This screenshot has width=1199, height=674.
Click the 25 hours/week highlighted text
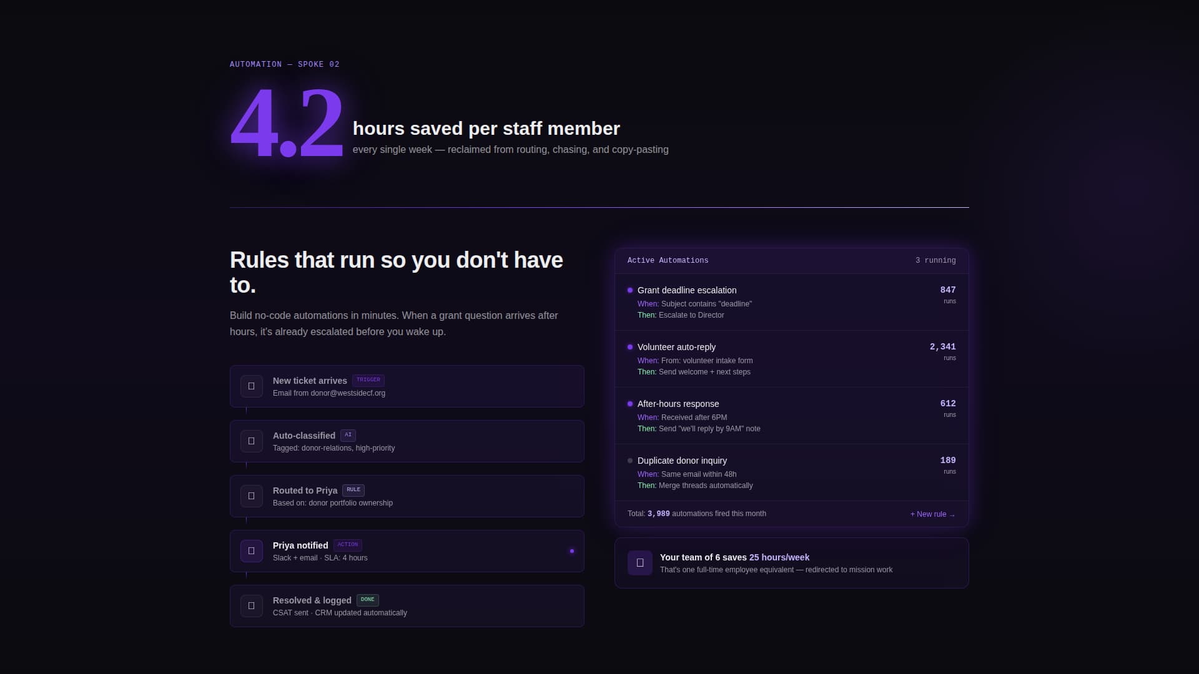click(x=779, y=557)
